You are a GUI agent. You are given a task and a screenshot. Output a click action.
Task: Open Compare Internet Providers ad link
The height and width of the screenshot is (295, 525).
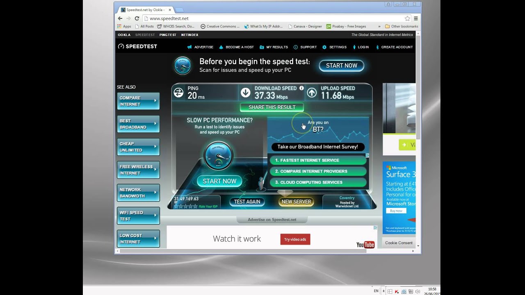pos(318,171)
